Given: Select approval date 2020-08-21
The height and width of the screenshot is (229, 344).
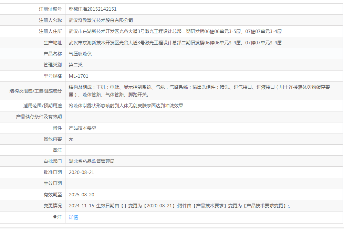Looking at the screenshot, I should (81, 172).
